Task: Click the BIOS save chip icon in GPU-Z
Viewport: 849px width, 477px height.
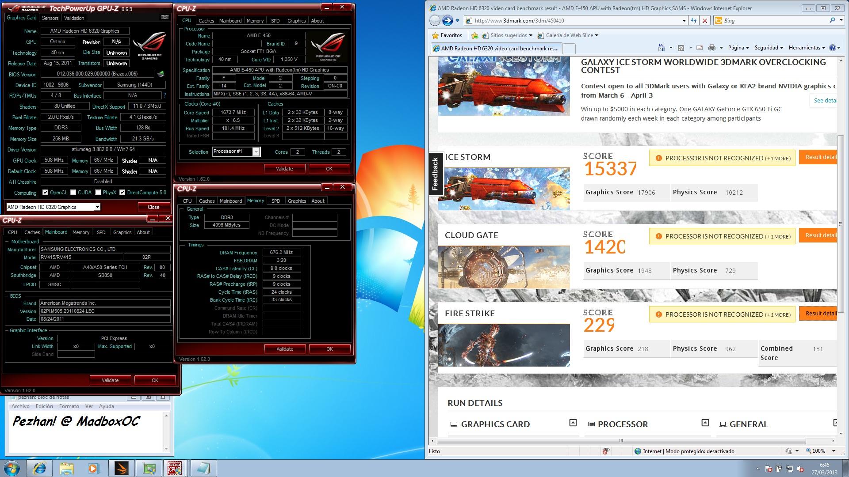Action: coord(161,74)
